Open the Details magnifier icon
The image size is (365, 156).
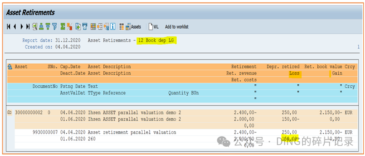[x=35, y=27]
